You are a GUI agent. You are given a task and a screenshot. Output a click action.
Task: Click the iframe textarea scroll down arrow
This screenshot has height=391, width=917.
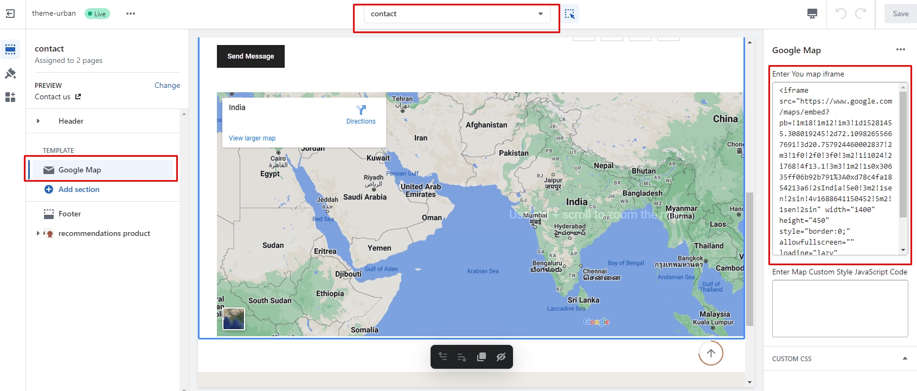pos(903,250)
